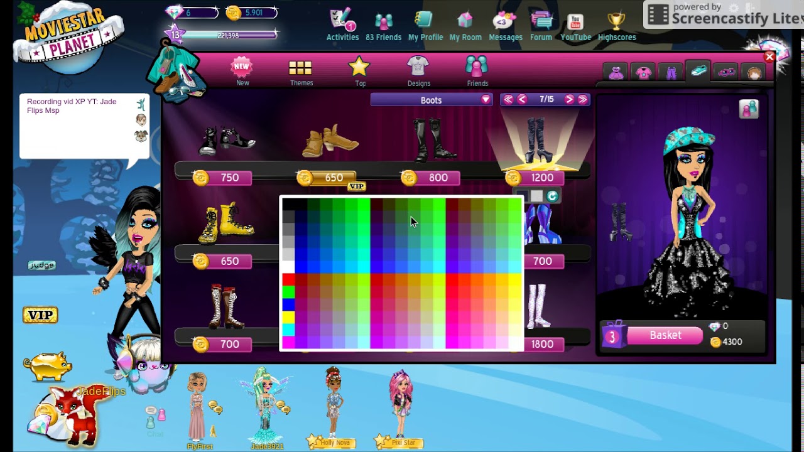Pick the light gray secondary color box
804x452 pixels.
point(536,196)
